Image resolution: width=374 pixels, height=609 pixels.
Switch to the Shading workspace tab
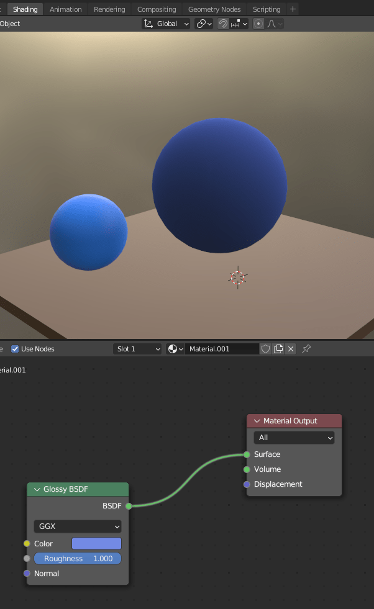click(25, 9)
